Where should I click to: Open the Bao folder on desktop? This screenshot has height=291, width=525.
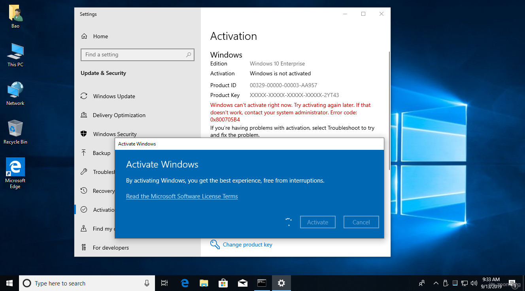(15, 17)
